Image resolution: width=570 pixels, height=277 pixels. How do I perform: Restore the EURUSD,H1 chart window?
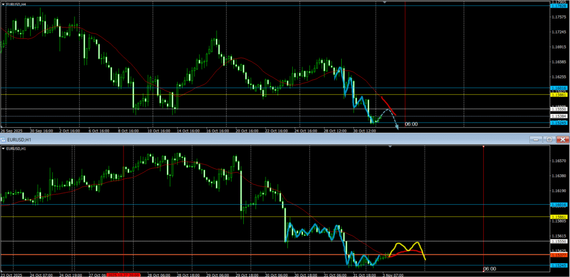point(549,139)
